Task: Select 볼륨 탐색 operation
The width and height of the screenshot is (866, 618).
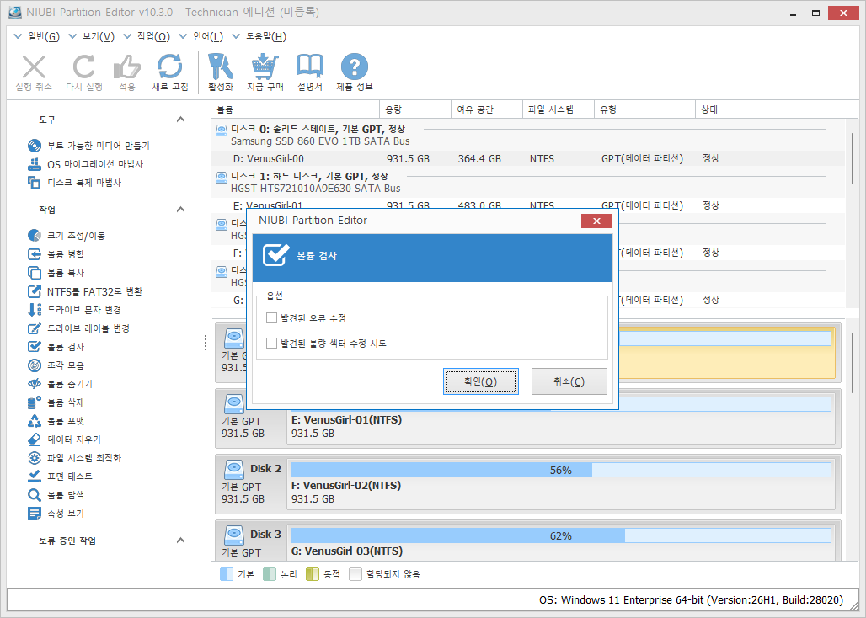Action: point(56,495)
